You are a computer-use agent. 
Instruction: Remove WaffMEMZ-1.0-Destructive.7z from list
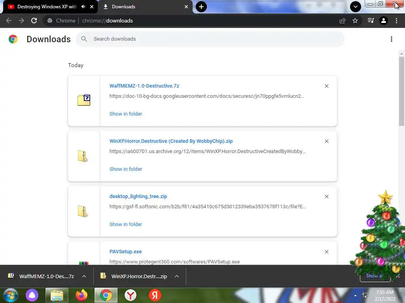[x=326, y=86]
